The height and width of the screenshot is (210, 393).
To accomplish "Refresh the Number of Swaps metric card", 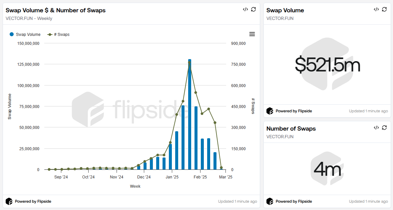I will point(384,128).
